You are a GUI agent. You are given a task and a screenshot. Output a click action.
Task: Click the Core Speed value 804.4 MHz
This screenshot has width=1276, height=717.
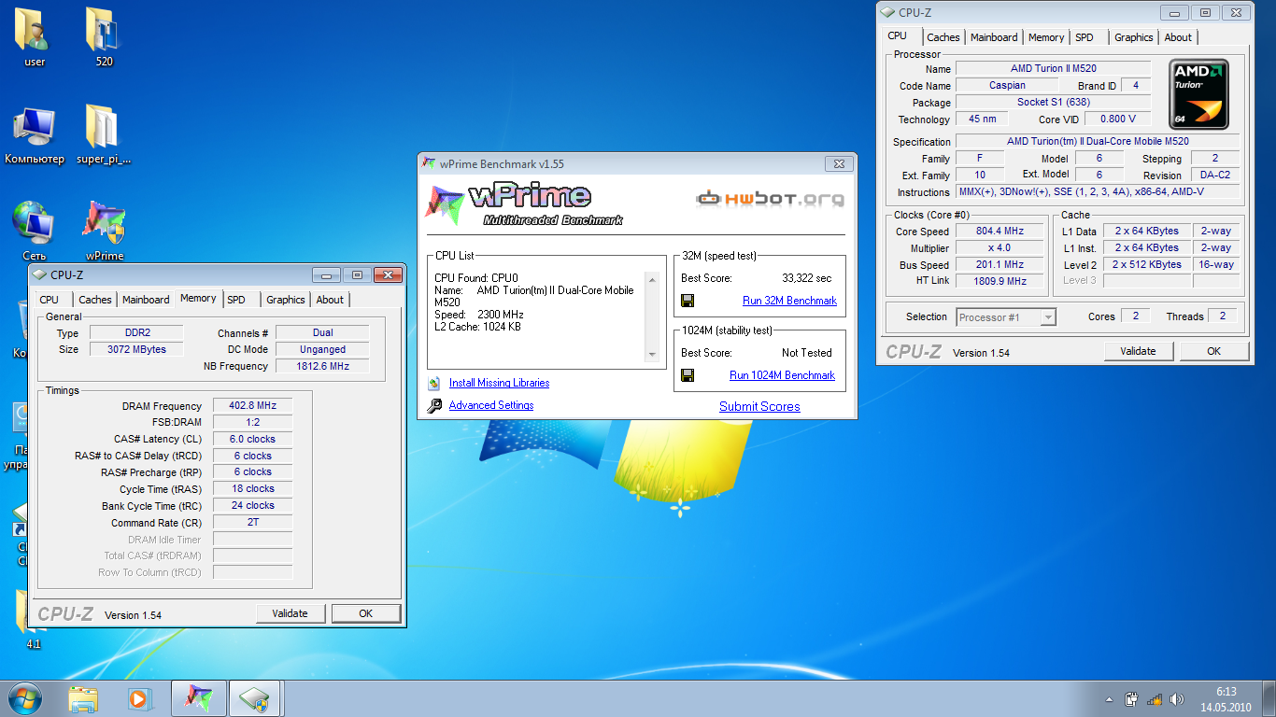999,232
